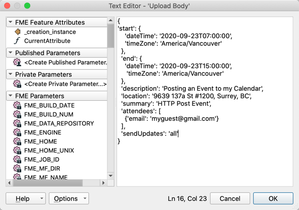Image resolution: width=299 pixels, height=210 pixels.
Task: Select FME_MF_DIR in the parameter list
Action: coord(42,168)
